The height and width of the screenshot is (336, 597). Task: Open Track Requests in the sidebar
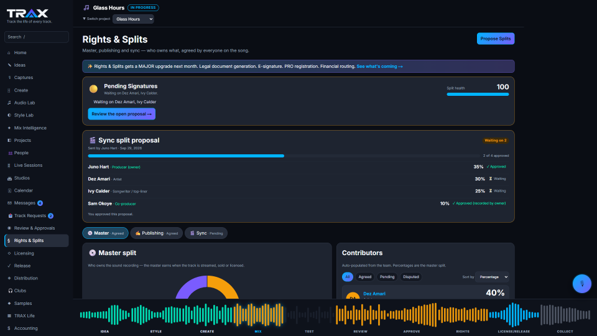tap(37, 216)
